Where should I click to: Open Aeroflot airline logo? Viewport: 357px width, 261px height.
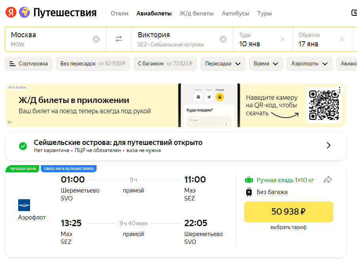(24, 205)
